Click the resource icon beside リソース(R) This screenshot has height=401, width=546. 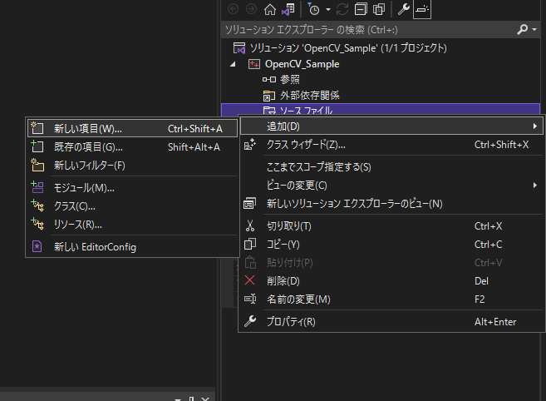pos(37,224)
